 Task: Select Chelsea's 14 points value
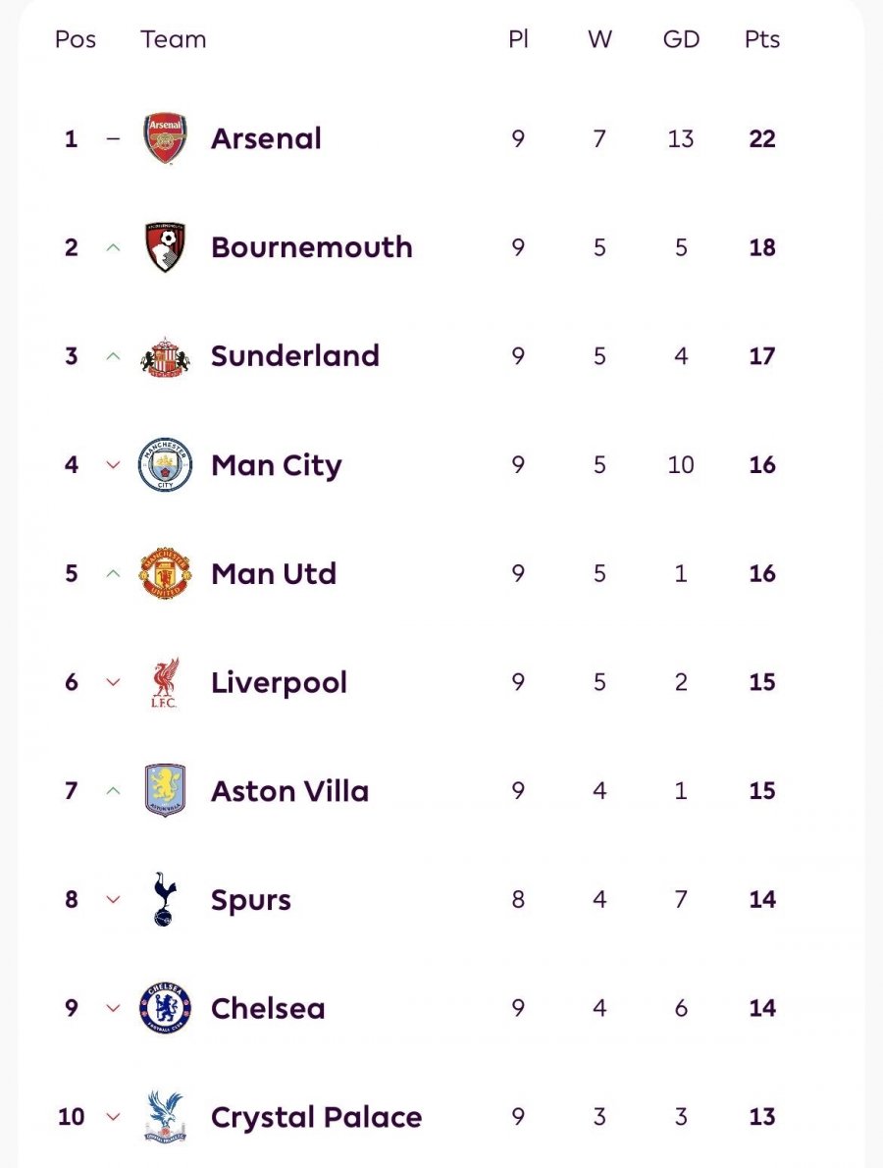point(762,1008)
